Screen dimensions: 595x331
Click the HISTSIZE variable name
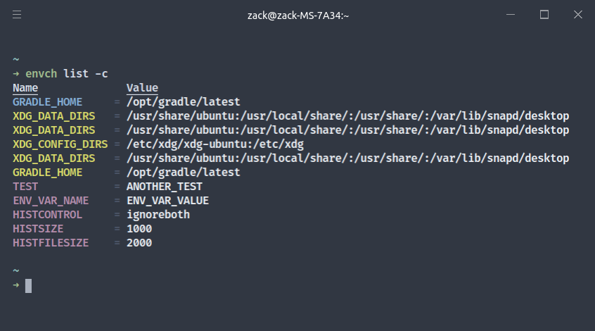point(38,228)
